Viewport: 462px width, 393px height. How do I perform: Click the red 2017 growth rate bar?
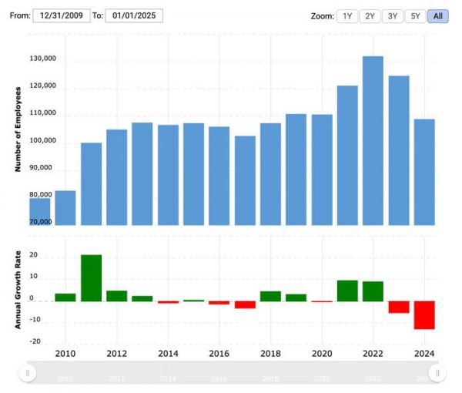pyautogui.click(x=245, y=304)
